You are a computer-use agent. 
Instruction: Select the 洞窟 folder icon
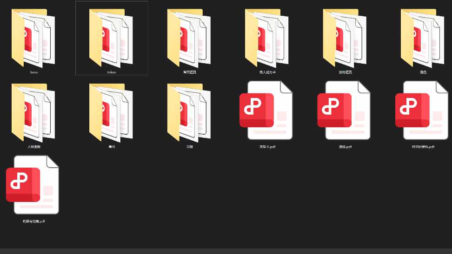pos(189,111)
